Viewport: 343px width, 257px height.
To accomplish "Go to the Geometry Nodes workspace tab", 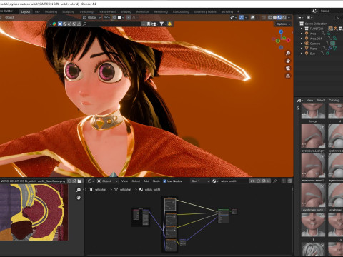I will 205,11.
